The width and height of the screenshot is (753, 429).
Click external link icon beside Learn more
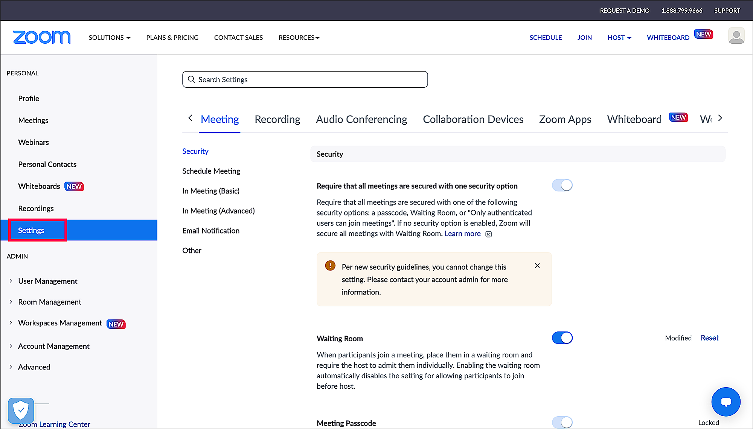(489, 234)
